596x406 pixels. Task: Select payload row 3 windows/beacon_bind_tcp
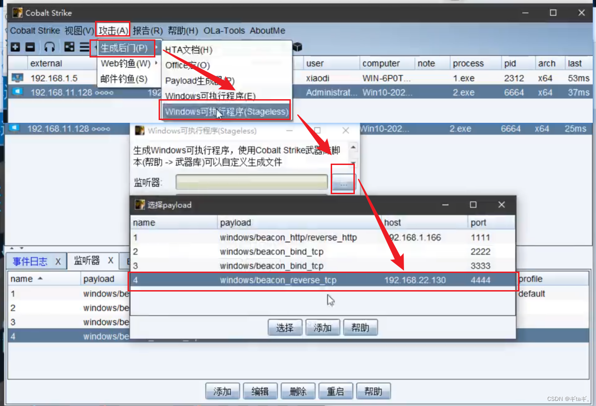pyautogui.click(x=323, y=266)
